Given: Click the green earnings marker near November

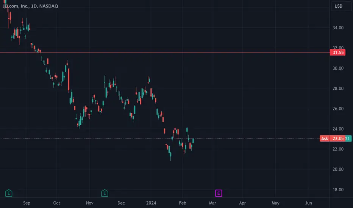Looking at the screenshot, I should point(105,193).
